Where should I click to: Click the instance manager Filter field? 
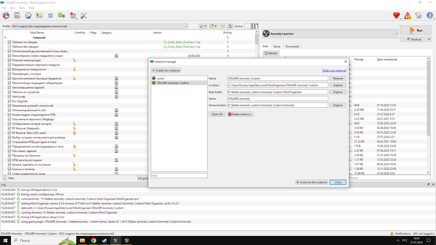point(179,176)
